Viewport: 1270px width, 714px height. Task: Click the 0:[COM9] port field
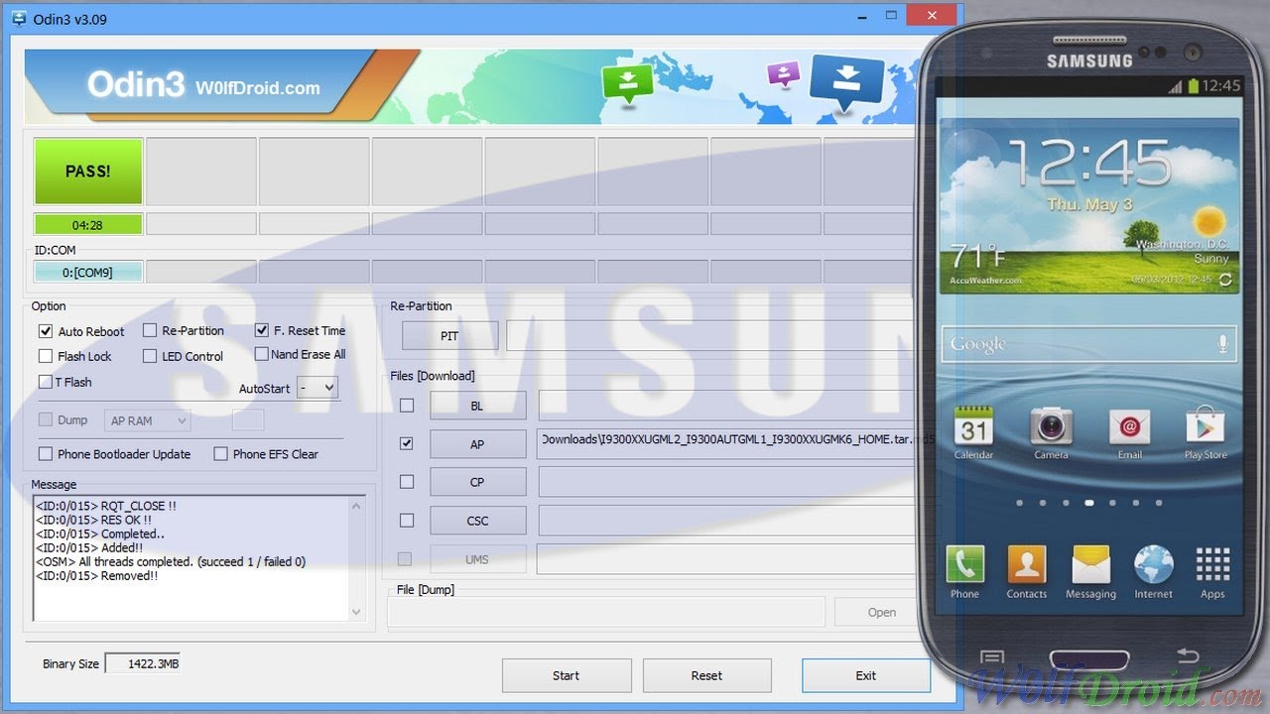(x=88, y=272)
